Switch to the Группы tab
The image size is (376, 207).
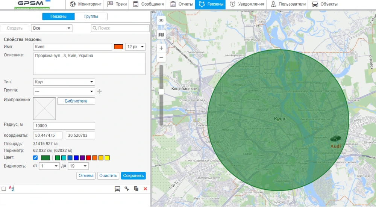click(x=91, y=17)
